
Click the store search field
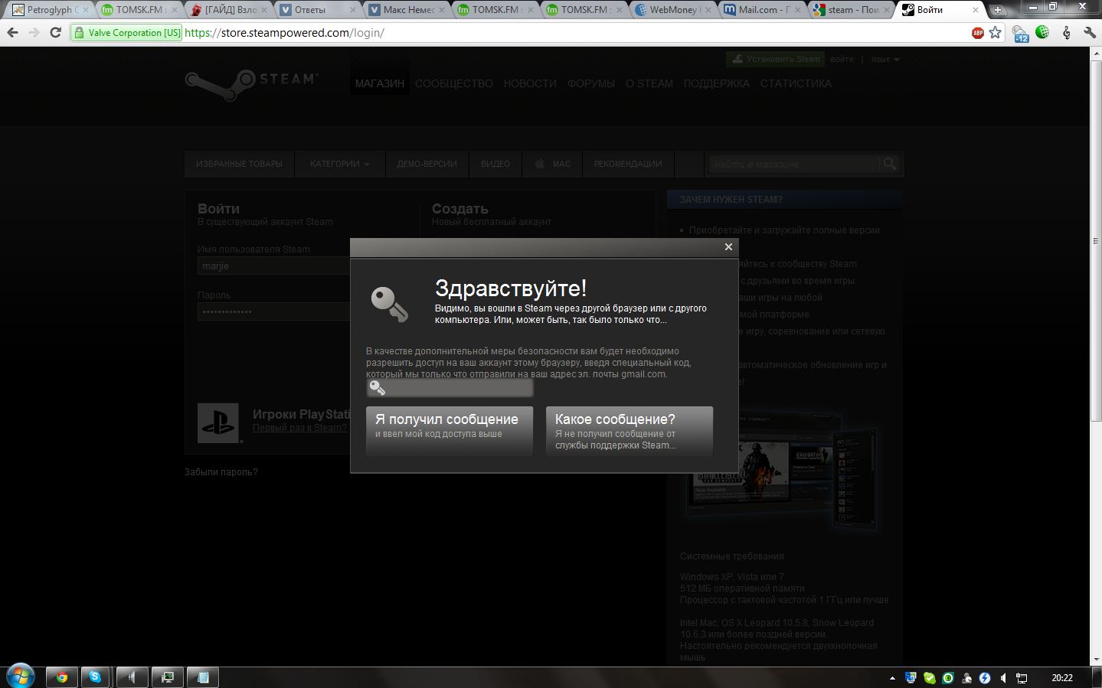[x=793, y=164]
